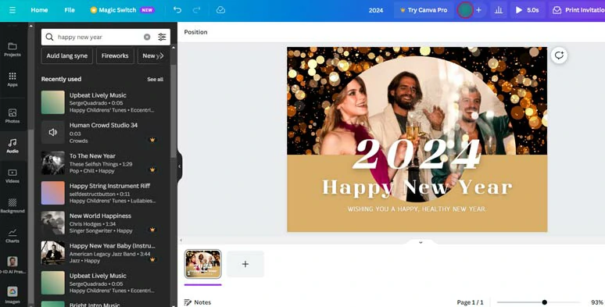
Task: Clear the search text with X icon
Action: 147,37
